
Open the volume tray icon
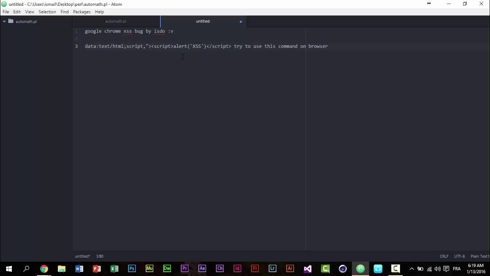pyautogui.click(x=438, y=269)
